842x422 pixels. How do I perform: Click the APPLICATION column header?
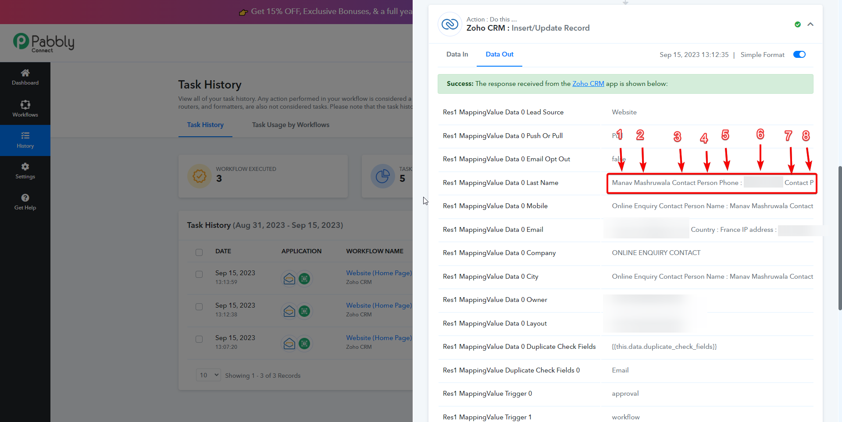tap(302, 251)
